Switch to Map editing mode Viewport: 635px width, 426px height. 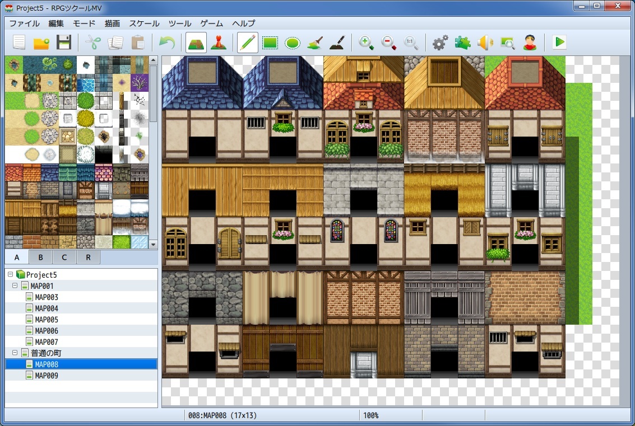coord(196,43)
